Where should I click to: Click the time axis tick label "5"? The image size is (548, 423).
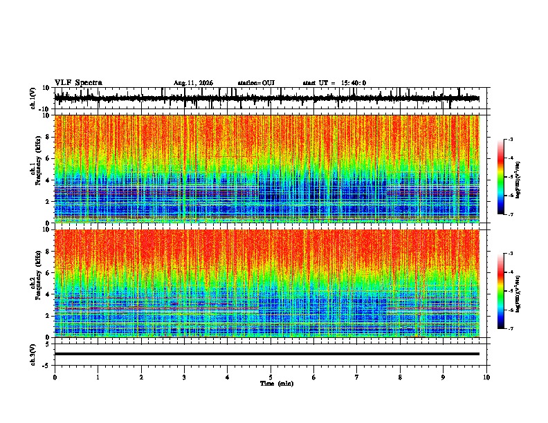(271, 377)
